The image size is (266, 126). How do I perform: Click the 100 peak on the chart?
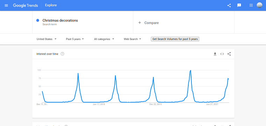click(x=191, y=70)
